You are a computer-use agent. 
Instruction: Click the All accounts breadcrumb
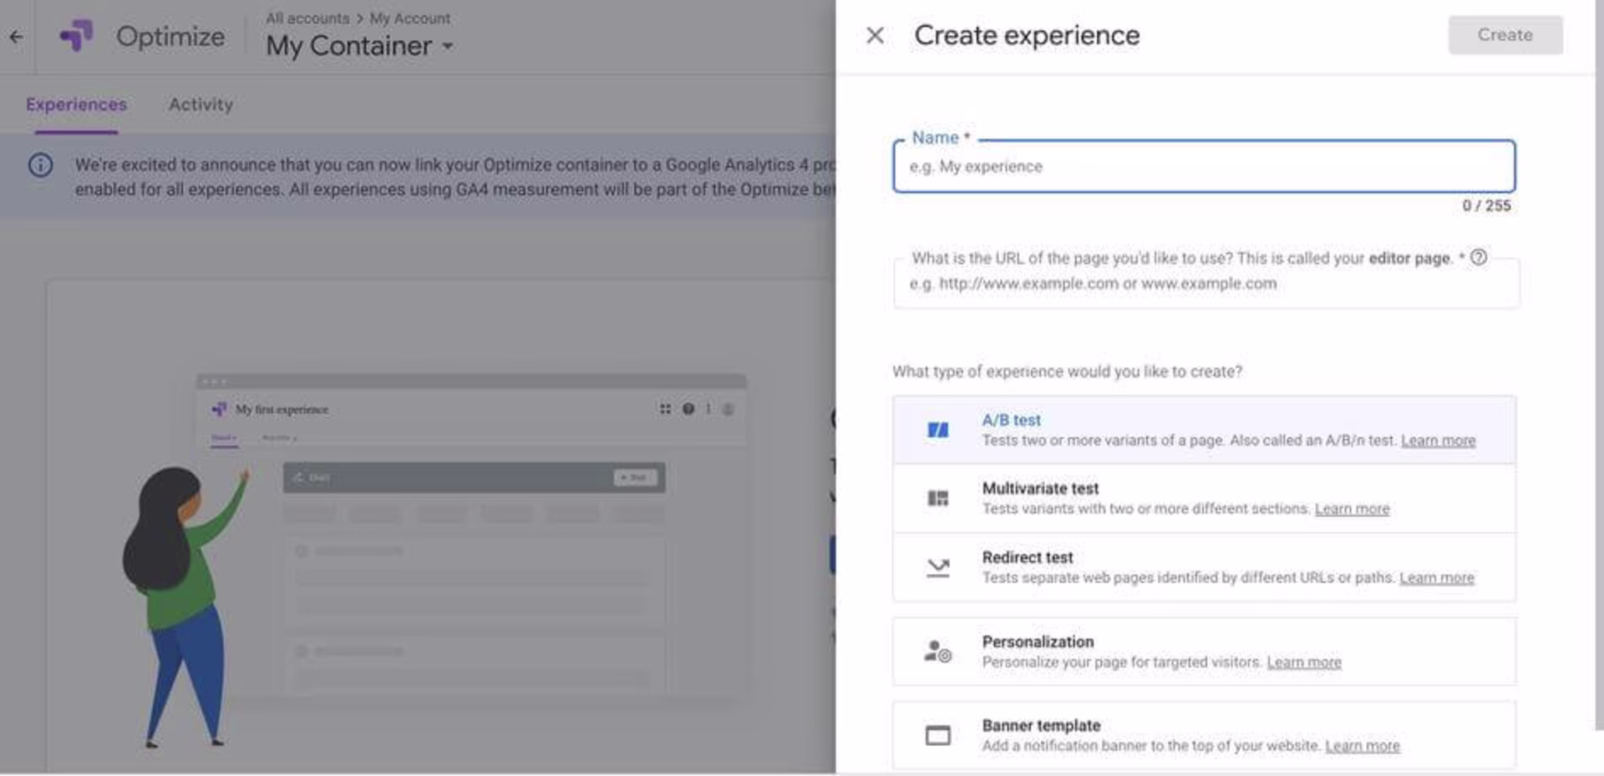tap(307, 18)
